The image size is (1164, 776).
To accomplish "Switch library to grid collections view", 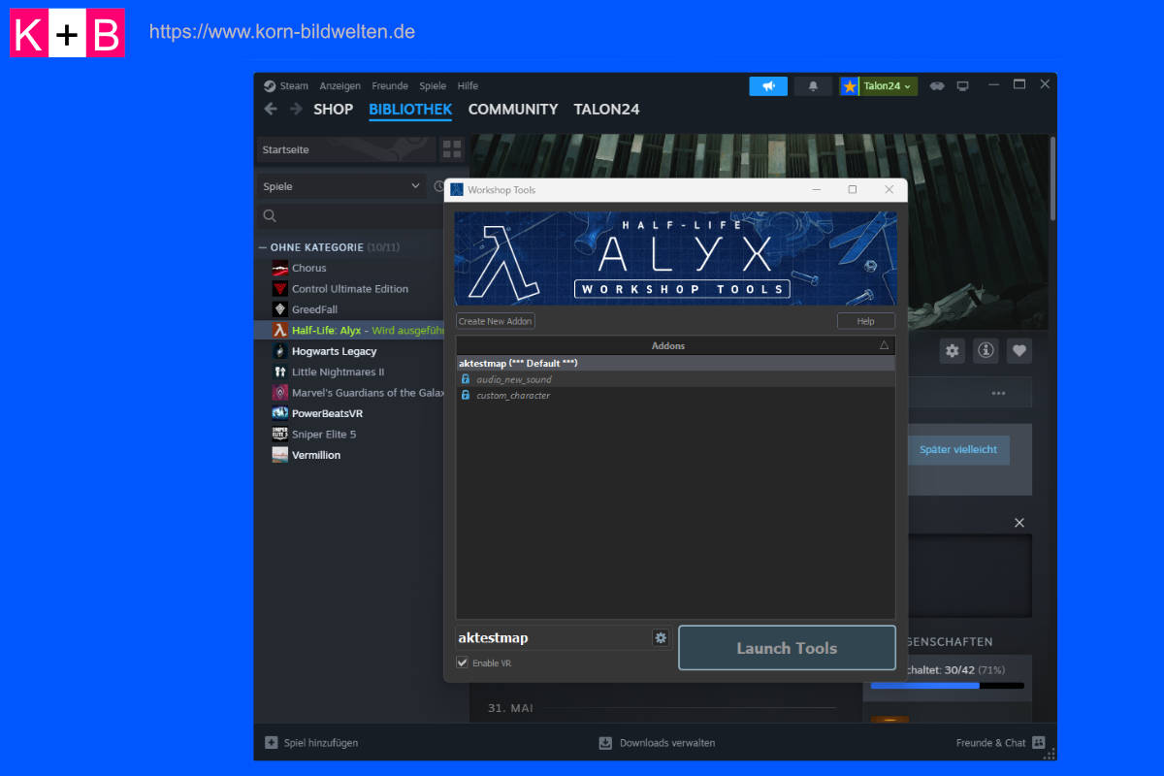I will tap(452, 149).
